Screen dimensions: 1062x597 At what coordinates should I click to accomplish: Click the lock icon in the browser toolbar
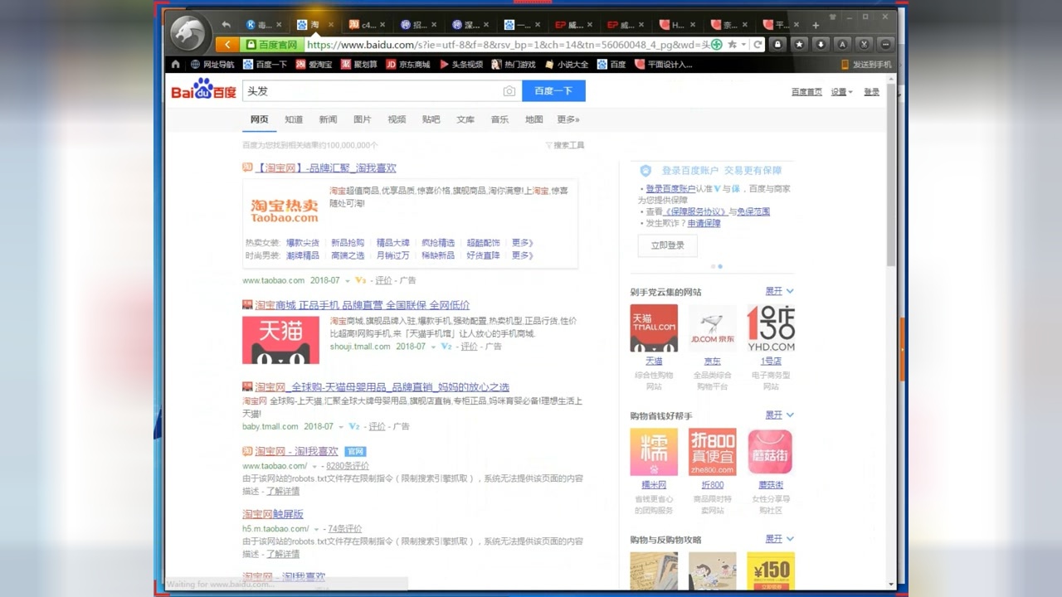point(778,44)
